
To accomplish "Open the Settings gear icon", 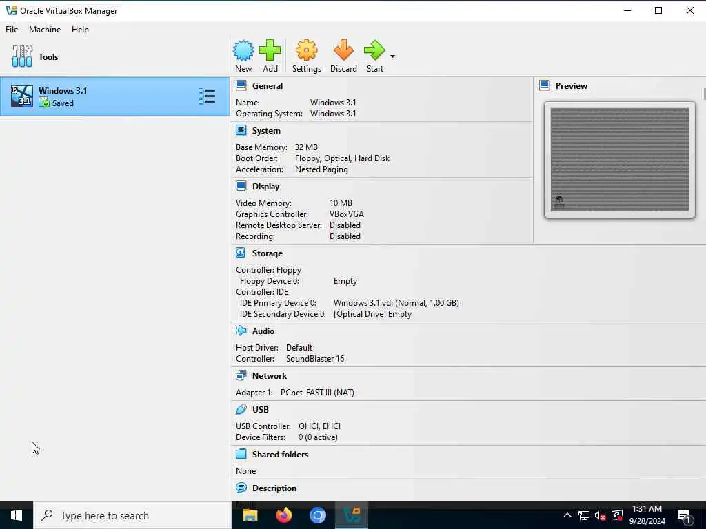I will tap(306, 50).
